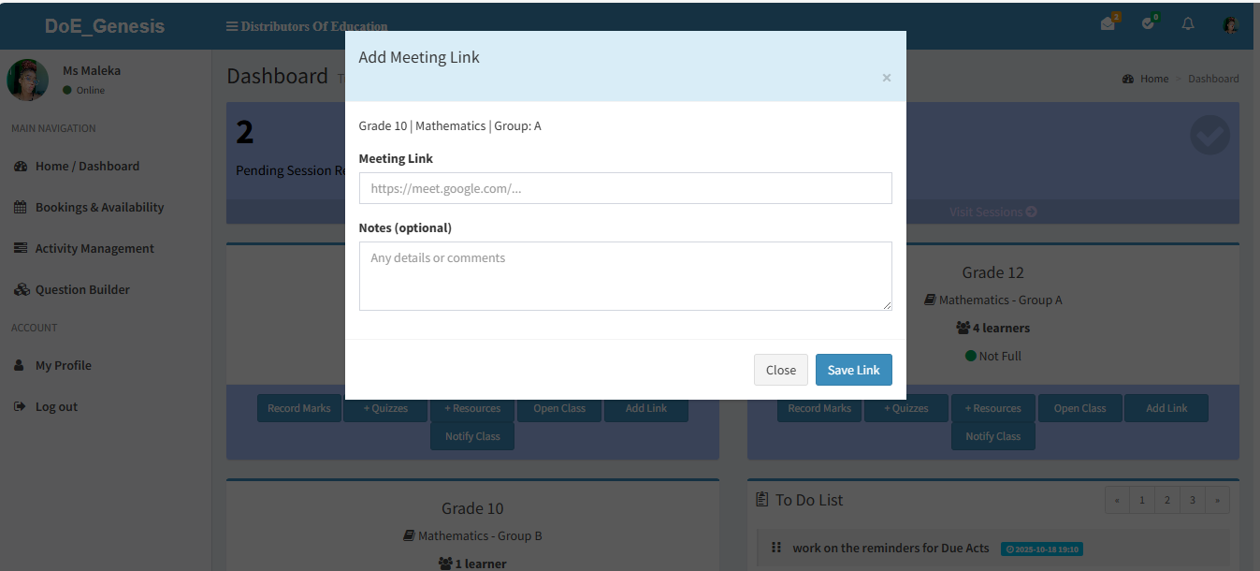Go to Bookings & Availability
This screenshot has width=1260, height=571.
[99, 207]
